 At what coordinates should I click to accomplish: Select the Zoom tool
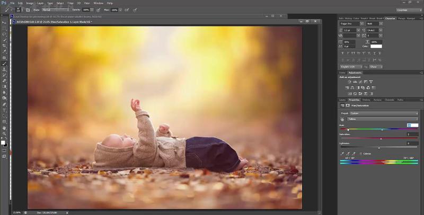[4, 133]
